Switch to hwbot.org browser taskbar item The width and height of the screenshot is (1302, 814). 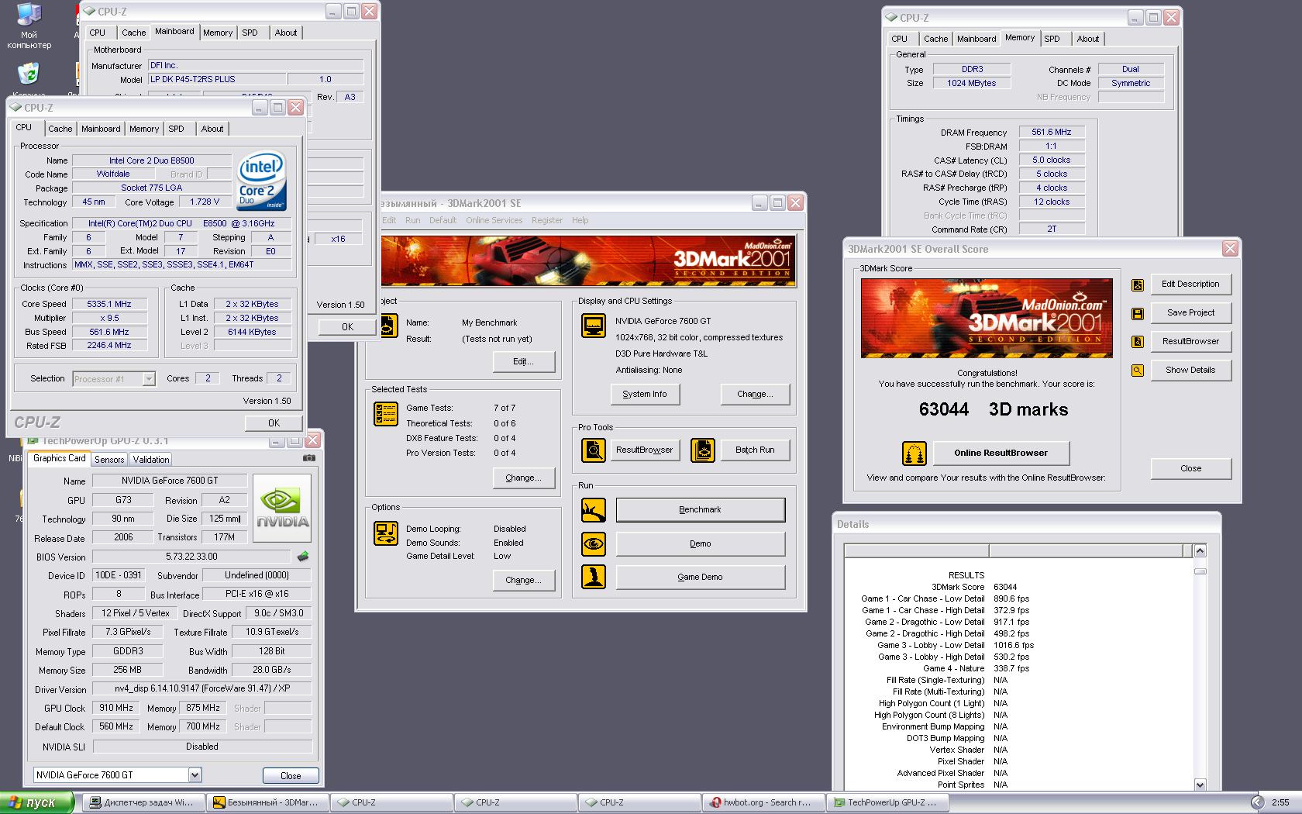coord(764,802)
